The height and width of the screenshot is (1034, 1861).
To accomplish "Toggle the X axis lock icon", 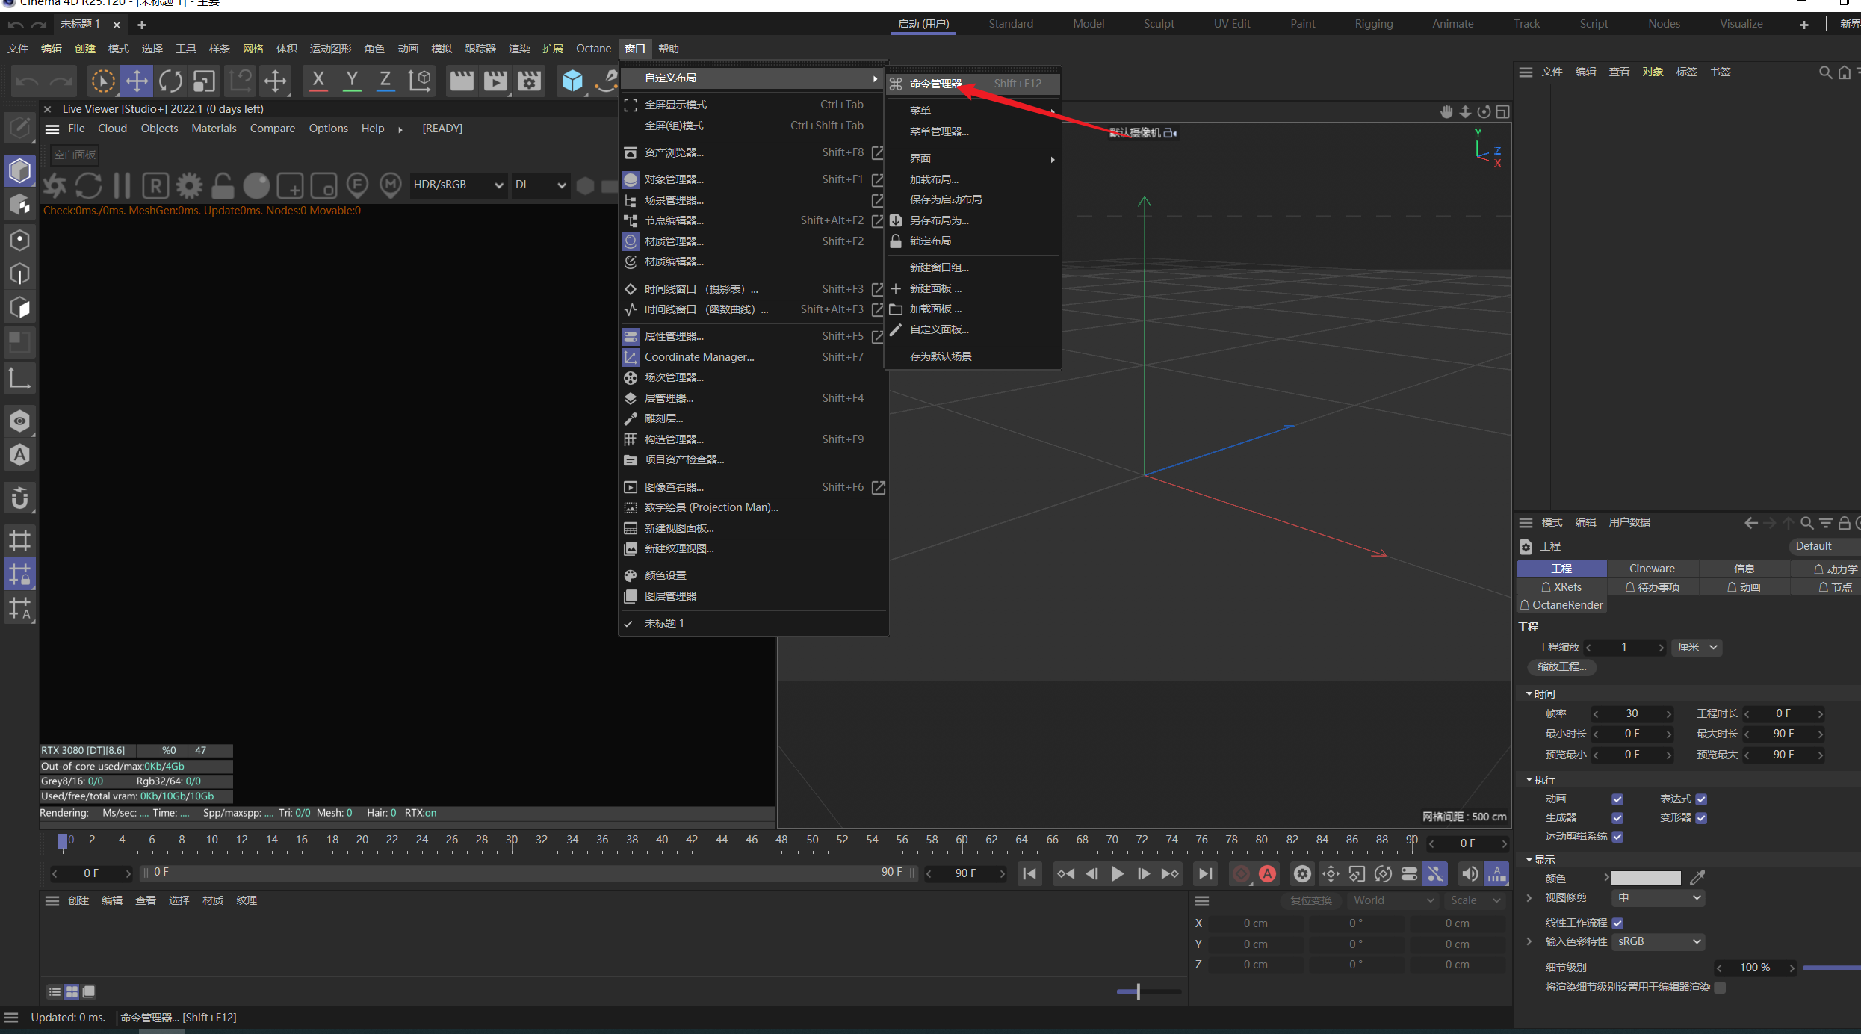I will (x=318, y=81).
